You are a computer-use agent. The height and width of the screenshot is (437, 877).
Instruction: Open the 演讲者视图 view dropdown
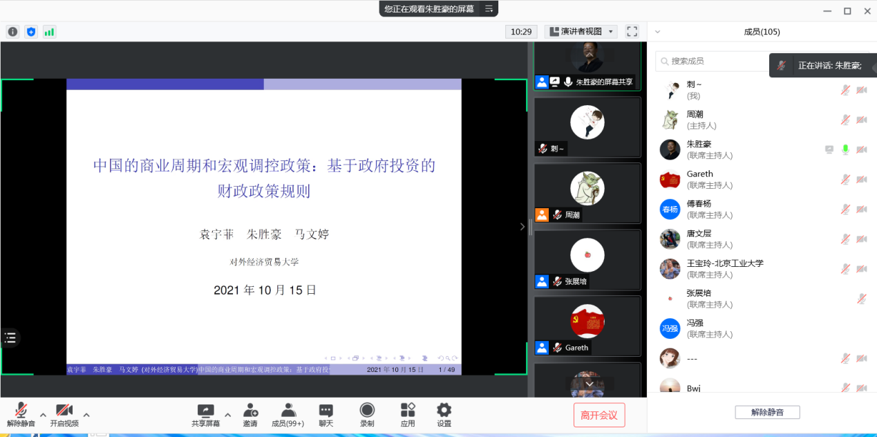[x=581, y=31]
